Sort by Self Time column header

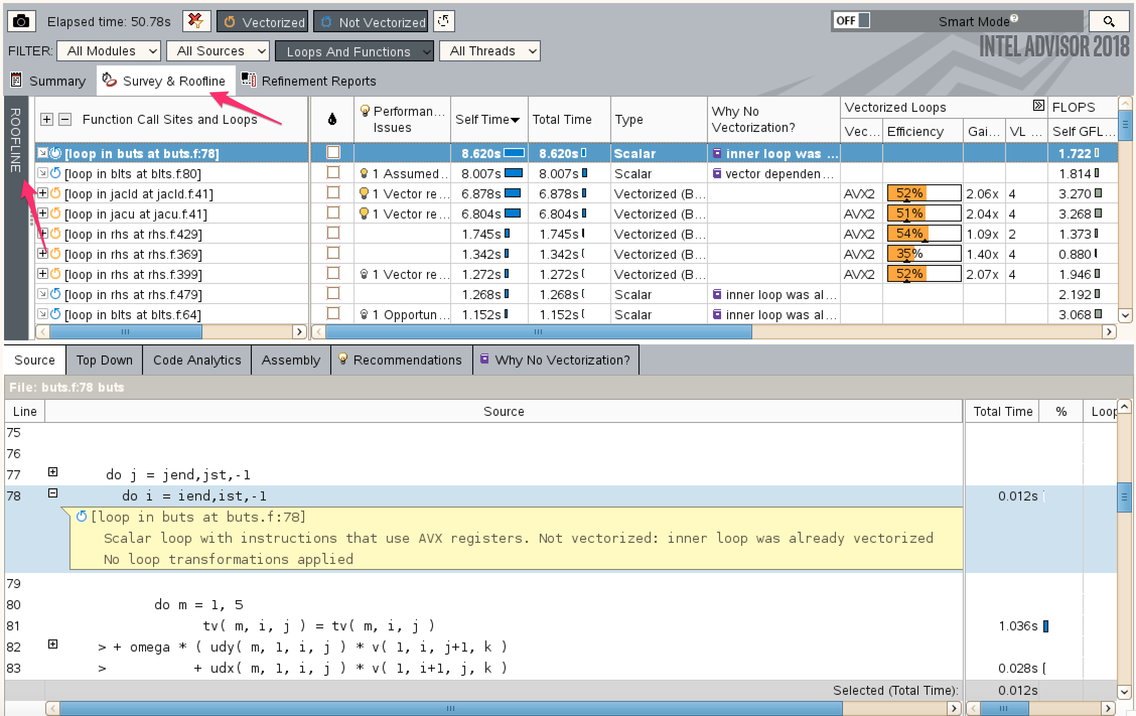pyautogui.click(x=488, y=119)
